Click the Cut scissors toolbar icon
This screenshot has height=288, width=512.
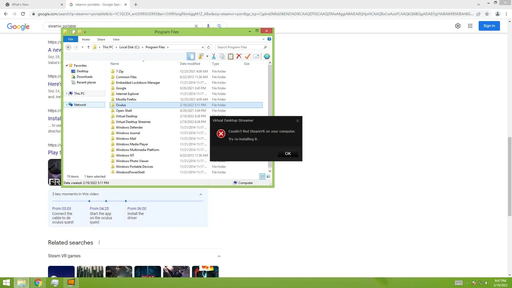coord(214,56)
